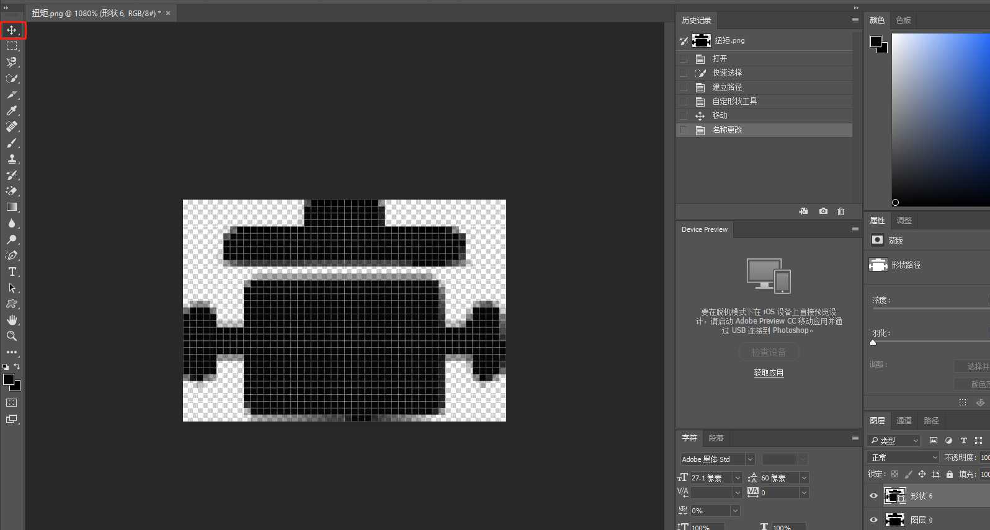Image resolution: width=990 pixels, height=530 pixels.
Task: Create new document from current history state
Action: [804, 211]
